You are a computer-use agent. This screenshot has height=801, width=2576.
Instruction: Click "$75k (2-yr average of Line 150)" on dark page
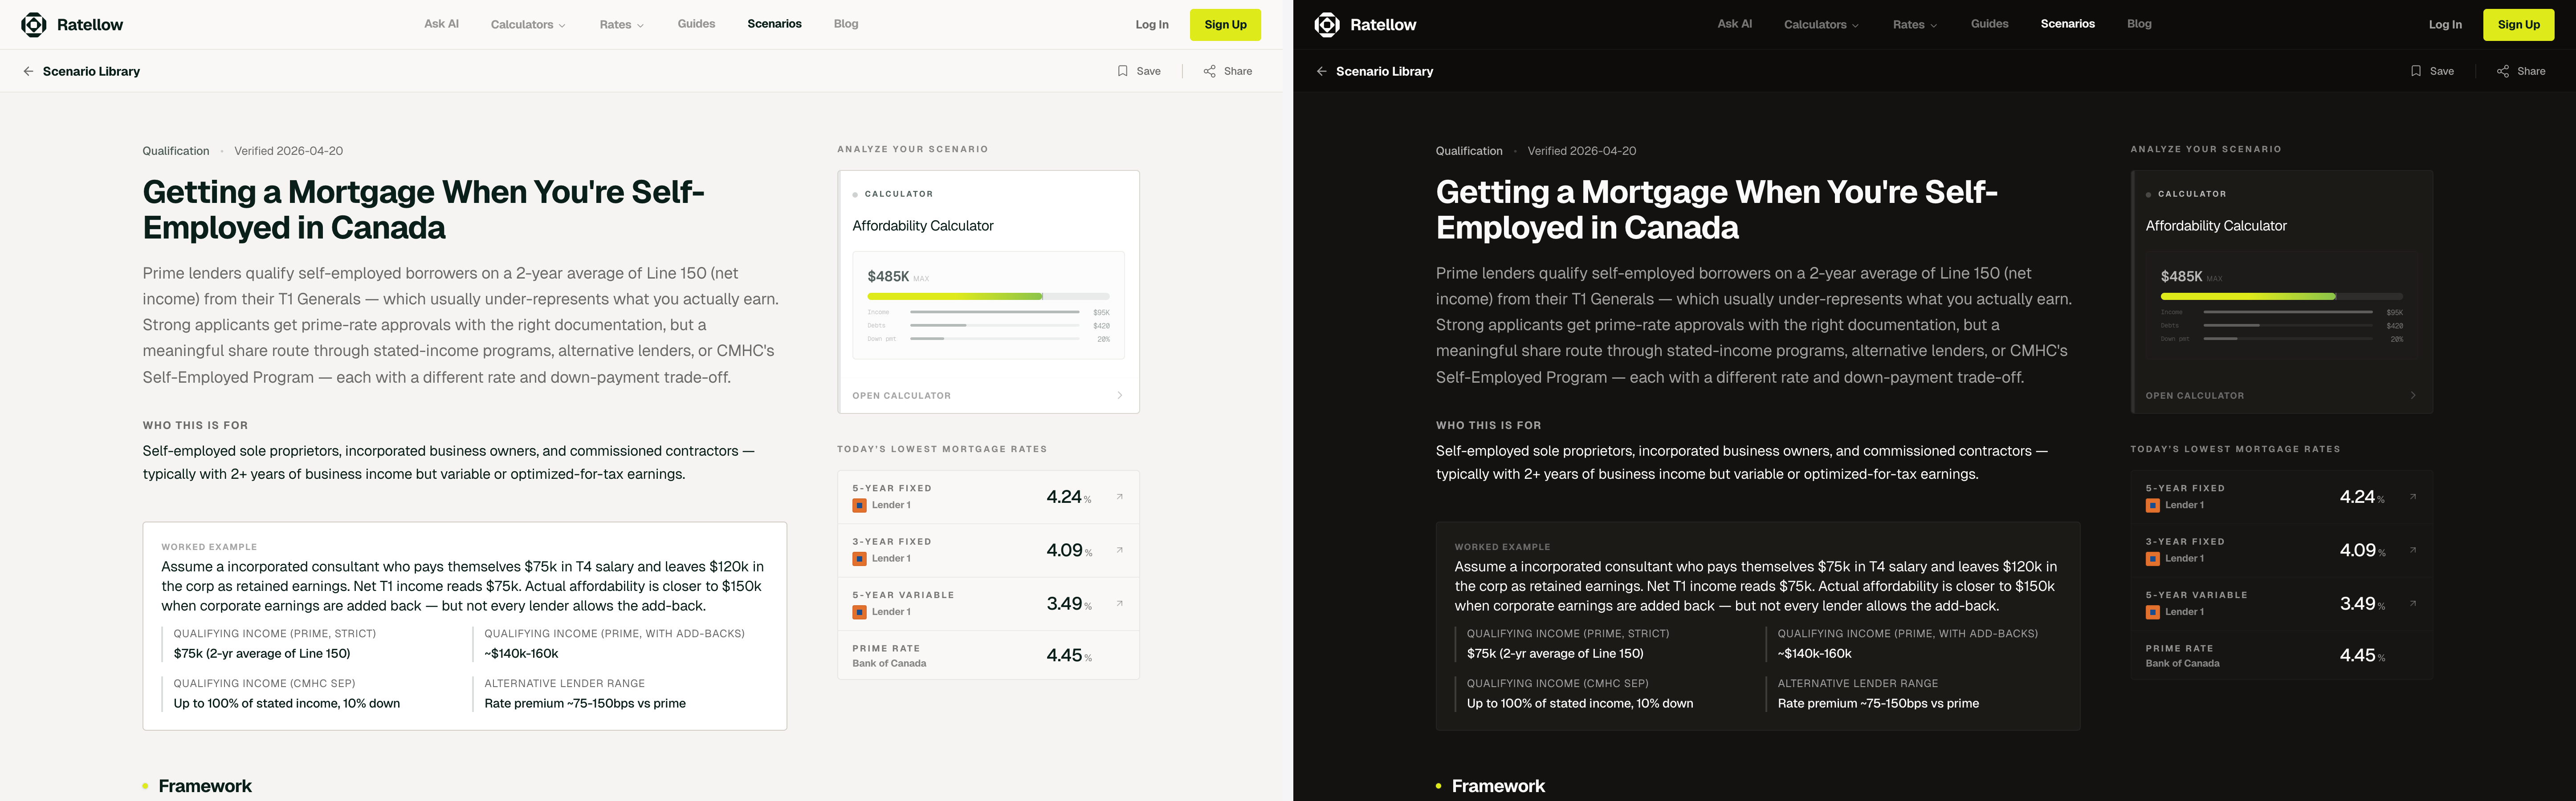click(x=1555, y=653)
